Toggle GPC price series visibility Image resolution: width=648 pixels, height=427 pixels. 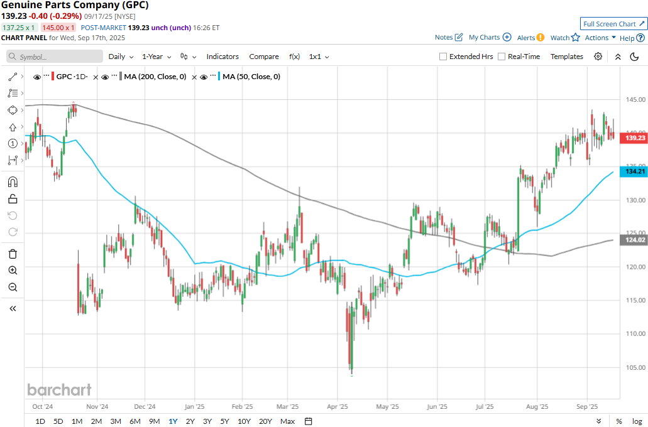[37, 77]
